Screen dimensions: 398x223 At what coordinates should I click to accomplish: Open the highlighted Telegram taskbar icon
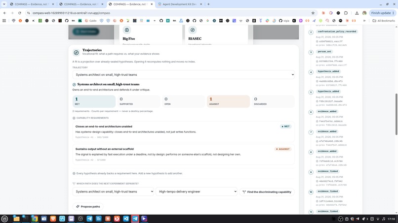point(135,219)
